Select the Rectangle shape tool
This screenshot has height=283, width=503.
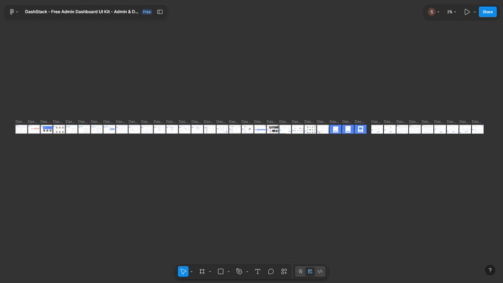pyautogui.click(x=220, y=272)
